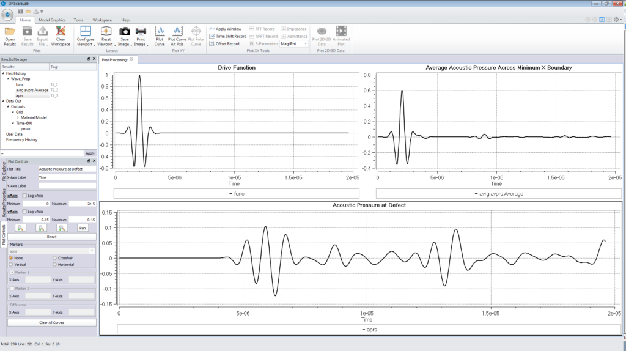The image size is (626, 351).
Task: Collapse the Grid tree node
Action: [x=13, y=112]
